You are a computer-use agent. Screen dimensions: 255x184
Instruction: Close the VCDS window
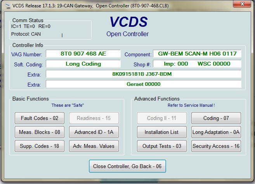(242, 4)
